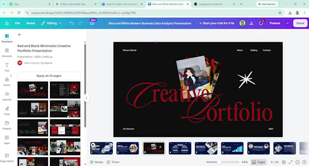Reload the browser page
Image resolution: width=309 pixels, height=166 pixels.
[x=19, y=13]
